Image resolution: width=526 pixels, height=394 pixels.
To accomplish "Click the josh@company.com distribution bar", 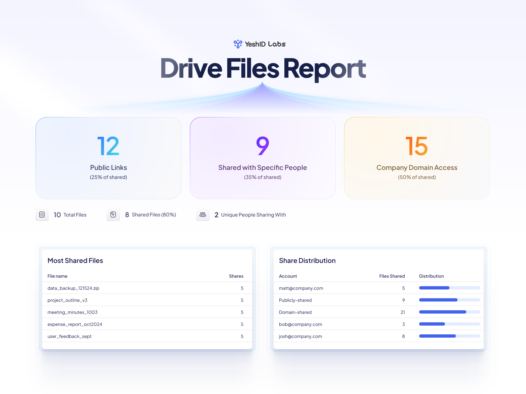I will tap(450, 336).
